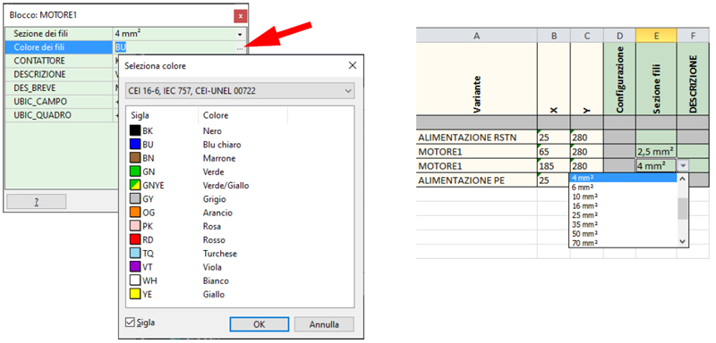Select the turquoise TQ Turchese swatch
Image resolution: width=716 pixels, height=343 pixels.
pyautogui.click(x=135, y=254)
